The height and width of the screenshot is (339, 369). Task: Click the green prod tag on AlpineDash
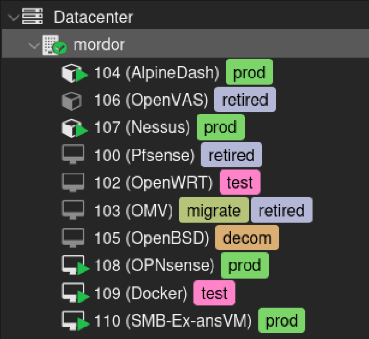(x=249, y=73)
